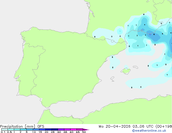Select the 5–10 mm legend color
172x133 pixels.
(x=30, y=129)
